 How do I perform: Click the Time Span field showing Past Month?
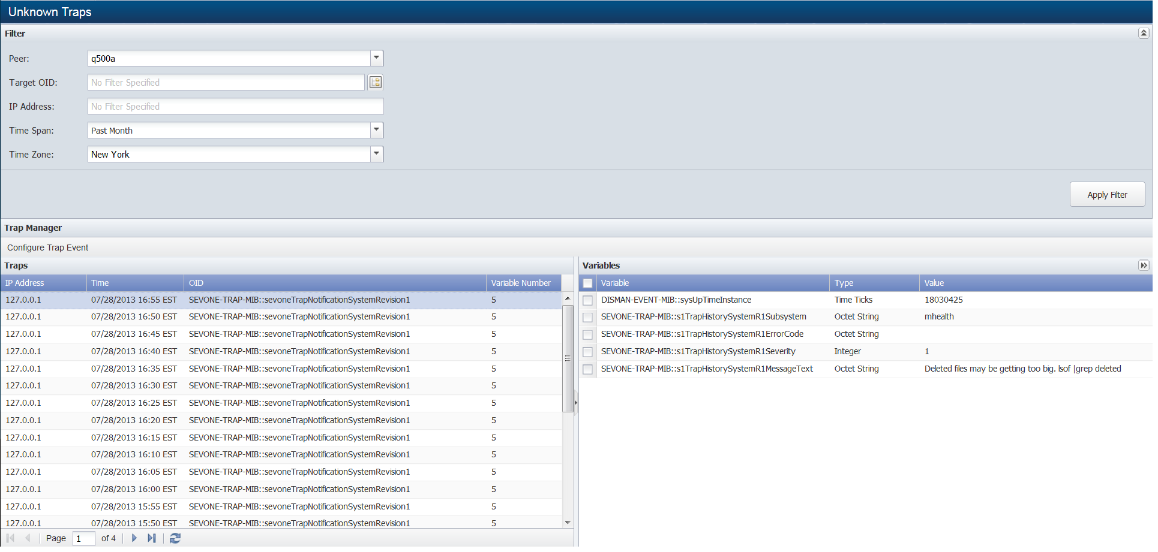(x=229, y=130)
